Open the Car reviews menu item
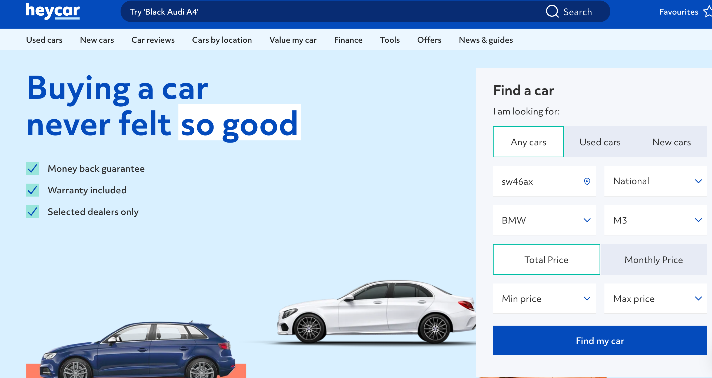The width and height of the screenshot is (712, 378). click(x=153, y=40)
